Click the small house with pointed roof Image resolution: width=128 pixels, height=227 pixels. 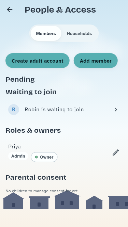(94, 202)
